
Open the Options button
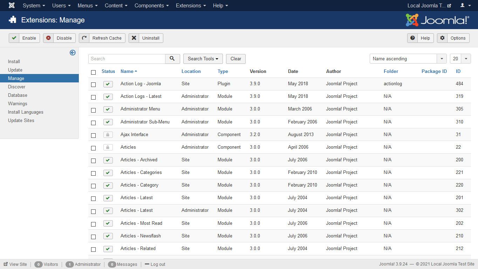453,38
